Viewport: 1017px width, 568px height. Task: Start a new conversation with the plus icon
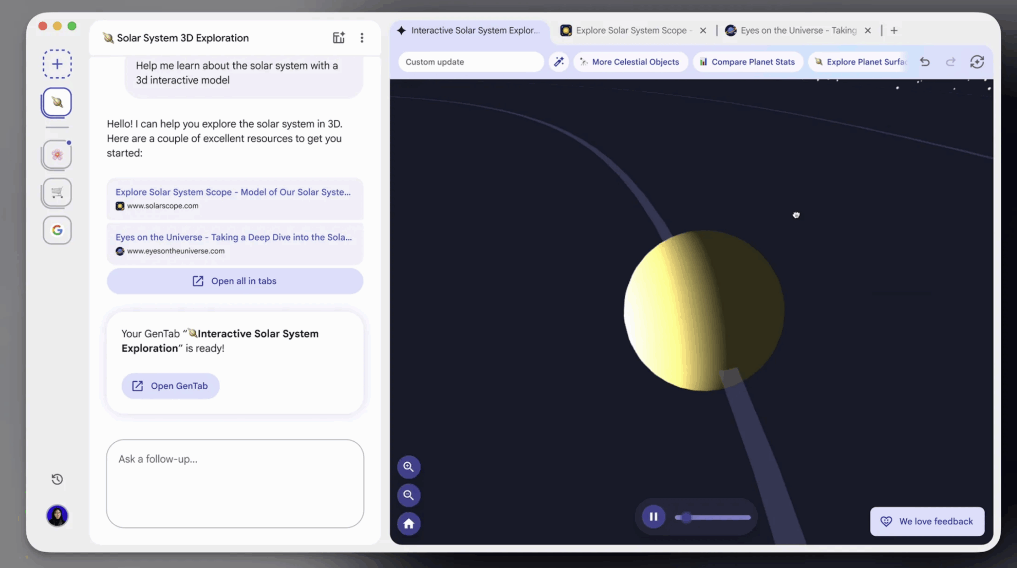[57, 64]
